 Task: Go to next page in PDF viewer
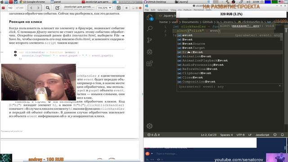tap(38, 8)
